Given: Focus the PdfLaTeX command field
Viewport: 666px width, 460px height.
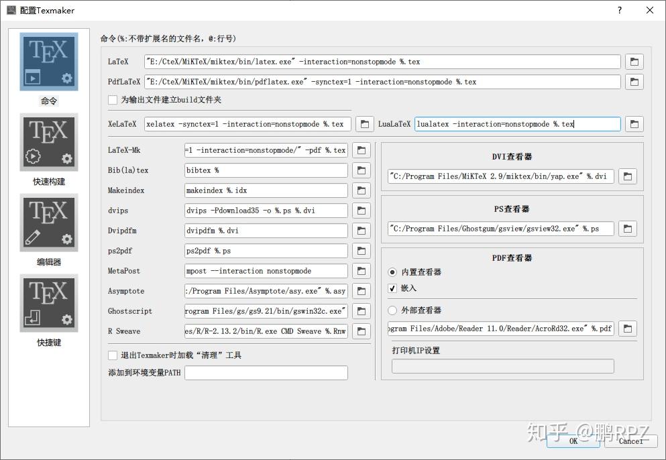Looking at the screenshot, I should pyautogui.click(x=382, y=82).
